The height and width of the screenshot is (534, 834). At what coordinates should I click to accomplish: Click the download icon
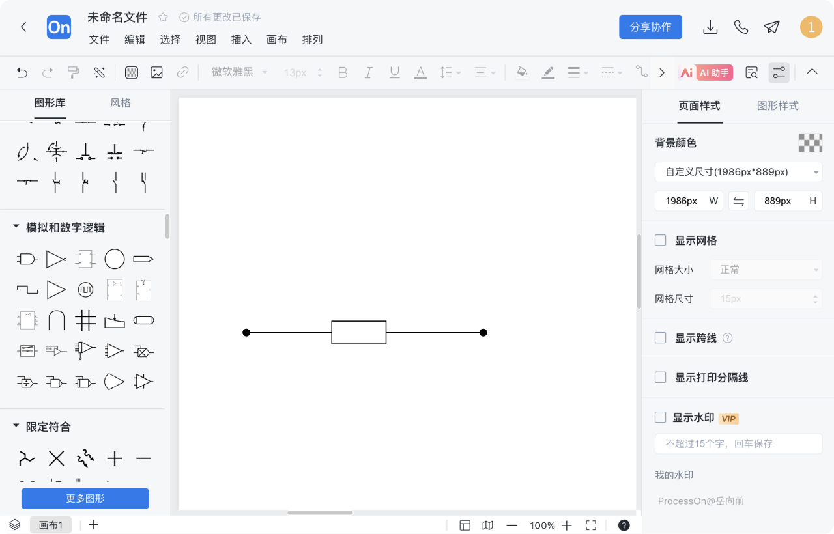click(x=710, y=27)
